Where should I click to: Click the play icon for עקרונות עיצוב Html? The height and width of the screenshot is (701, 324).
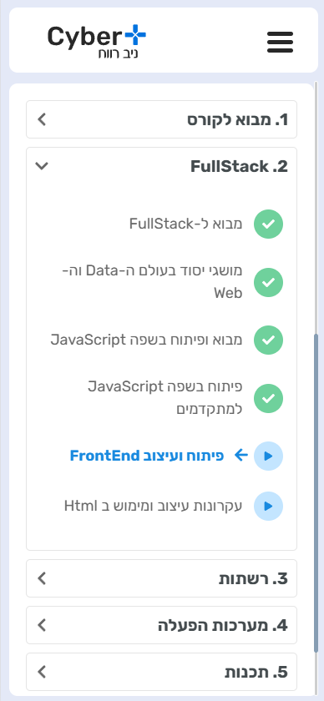[x=269, y=506]
